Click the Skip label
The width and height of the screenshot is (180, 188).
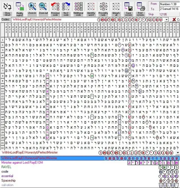(x=151, y=14)
